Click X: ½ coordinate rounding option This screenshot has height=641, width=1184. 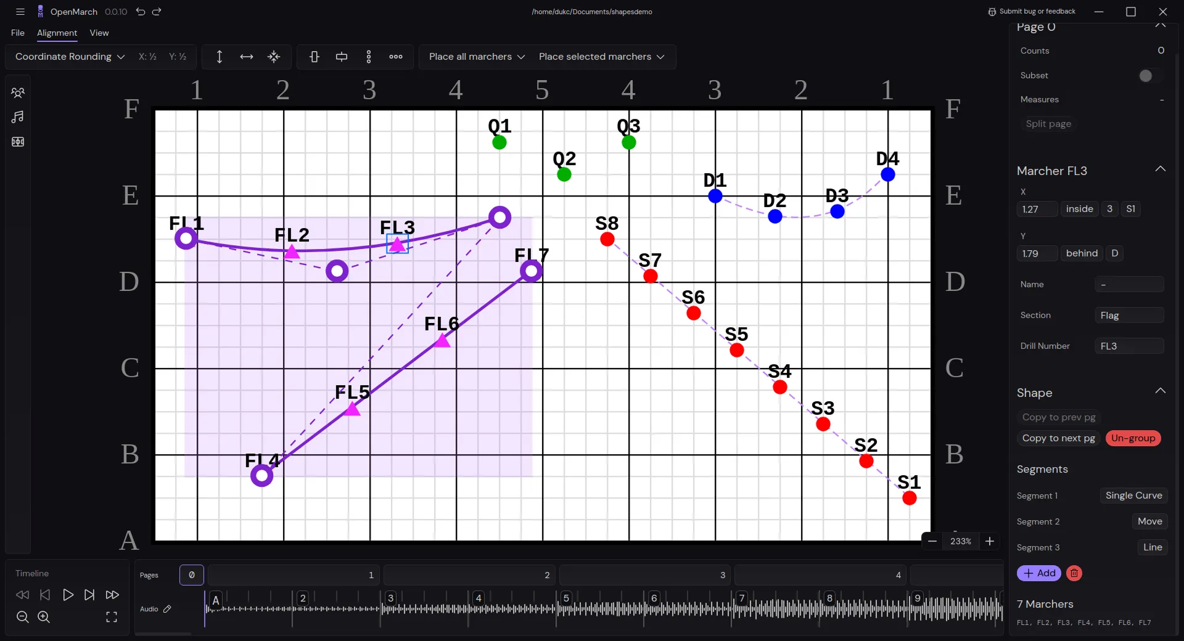148,57
